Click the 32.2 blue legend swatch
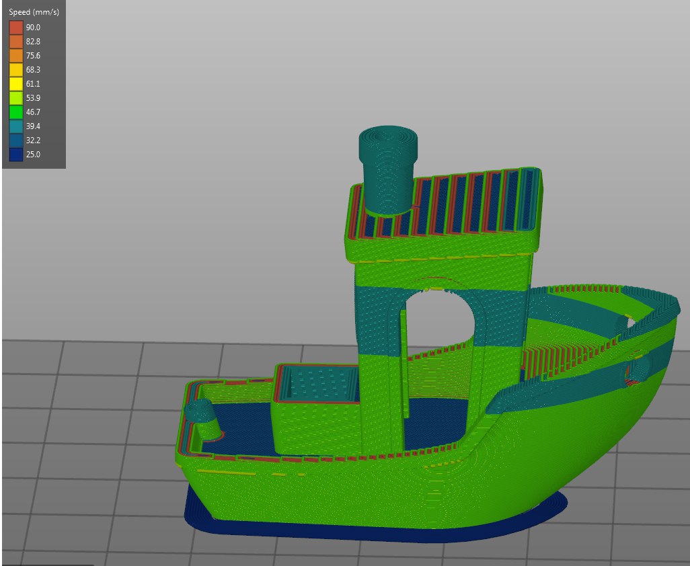This screenshot has width=690, height=566. pos(16,140)
